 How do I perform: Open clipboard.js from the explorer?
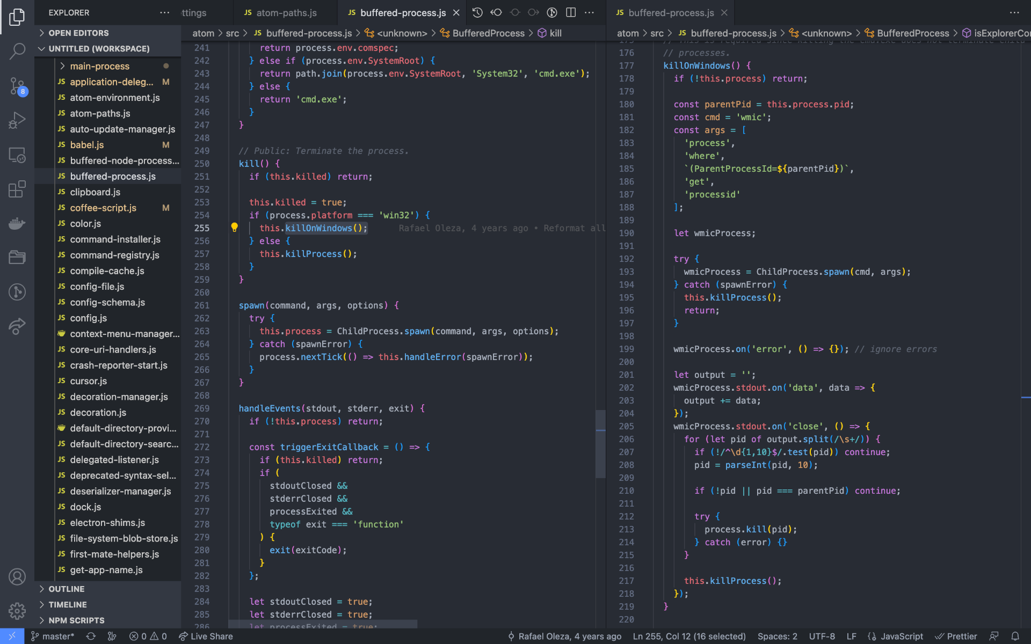pyautogui.click(x=95, y=192)
